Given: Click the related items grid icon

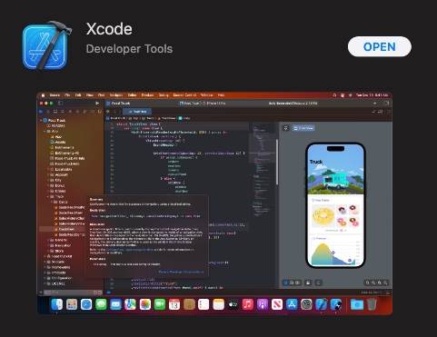Looking at the screenshot, I should [108, 112].
